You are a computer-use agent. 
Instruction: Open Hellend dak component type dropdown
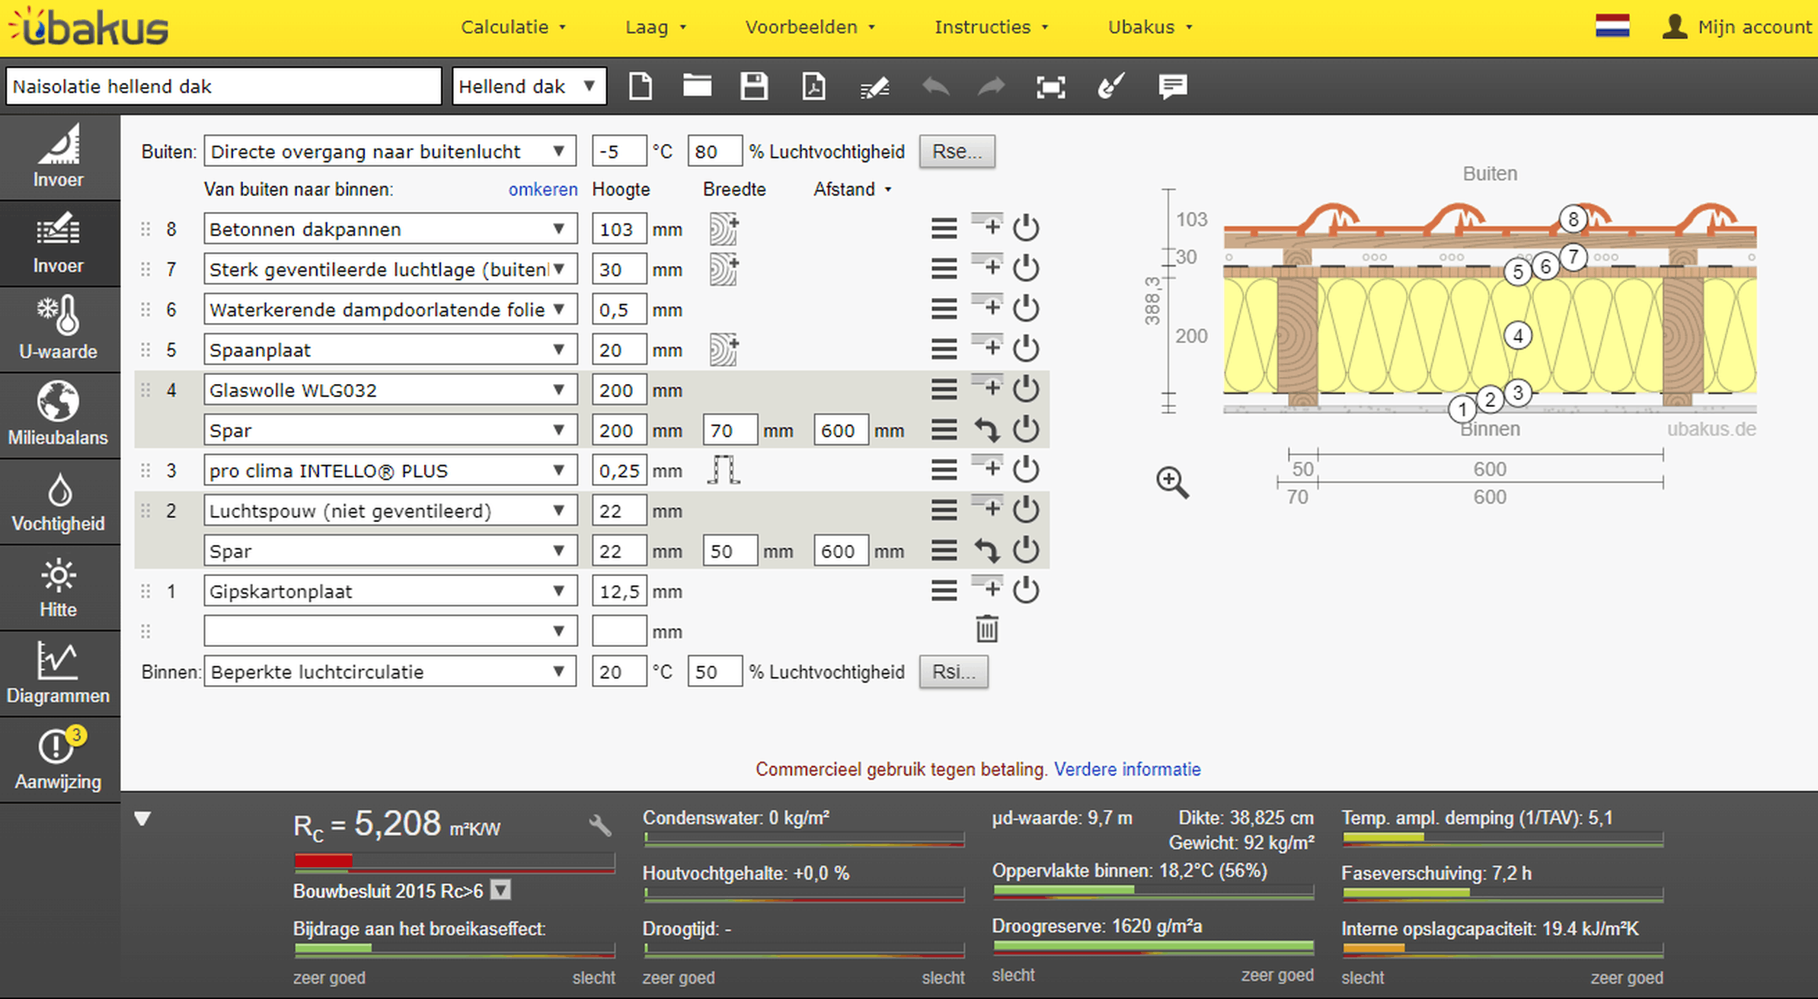click(529, 86)
